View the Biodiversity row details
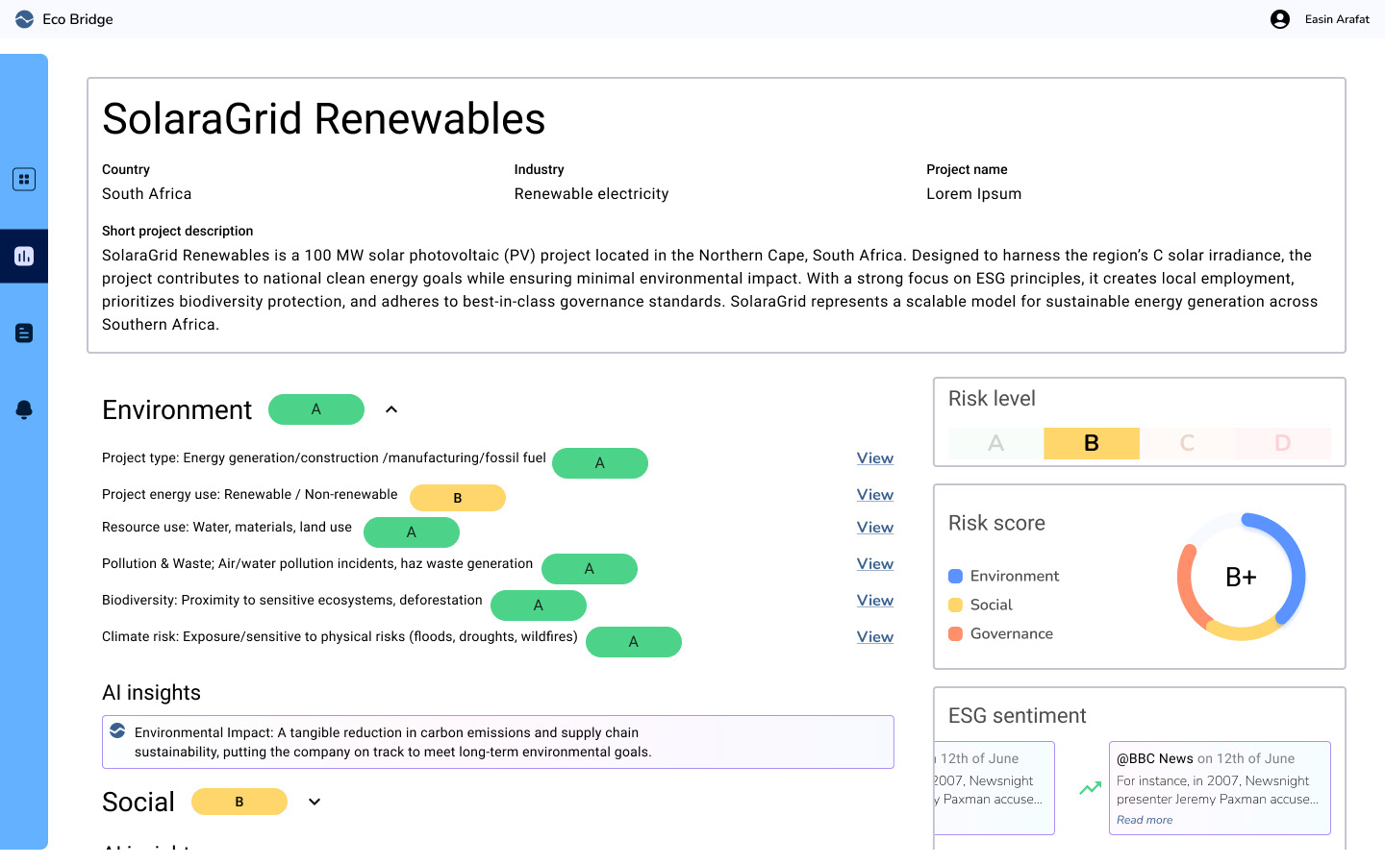 click(x=875, y=601)
